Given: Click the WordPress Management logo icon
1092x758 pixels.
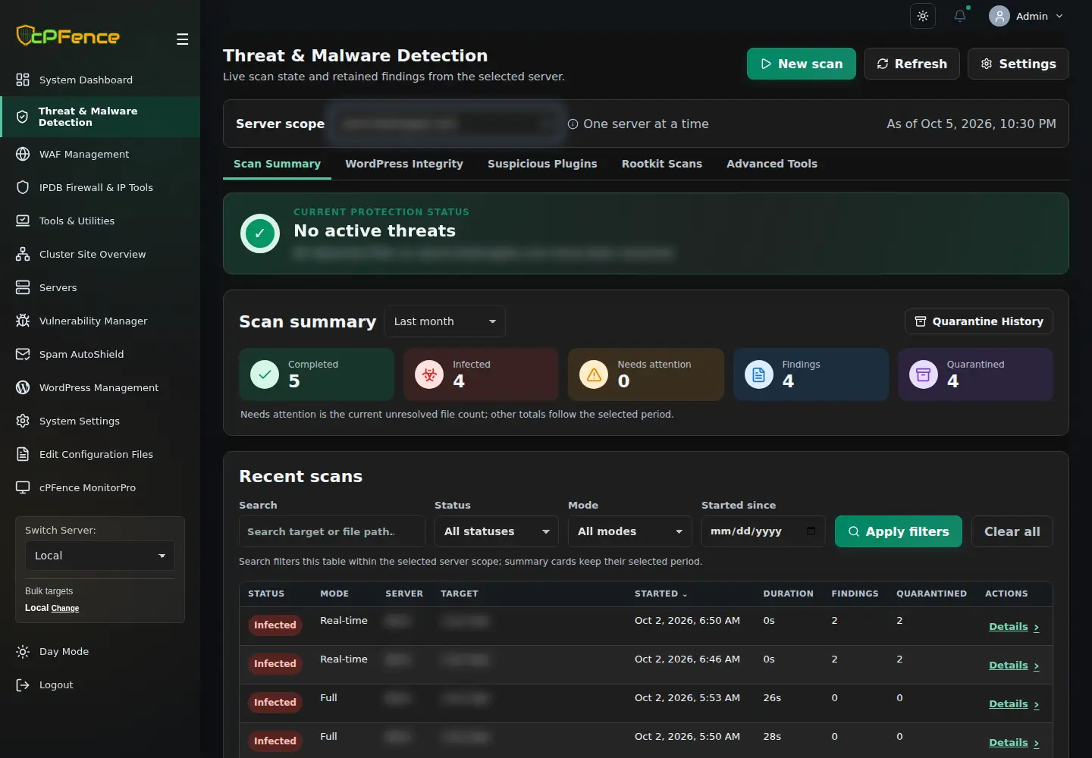Looking at the screenshot, I should pyautogui.click(x=23, y=387).
